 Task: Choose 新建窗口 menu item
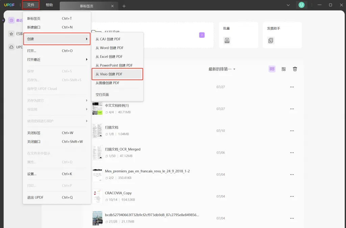click(57, 27)
